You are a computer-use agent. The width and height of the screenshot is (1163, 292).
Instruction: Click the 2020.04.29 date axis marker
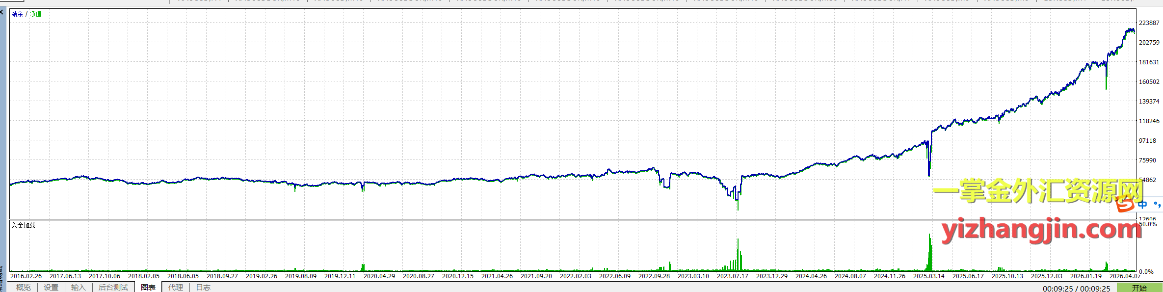pyautogui.click(x=379, y=276)
